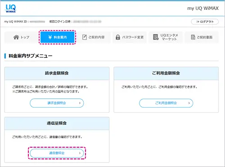
Task: Click the chevron on ご利用金額照会 button
Action: [189, 103]
